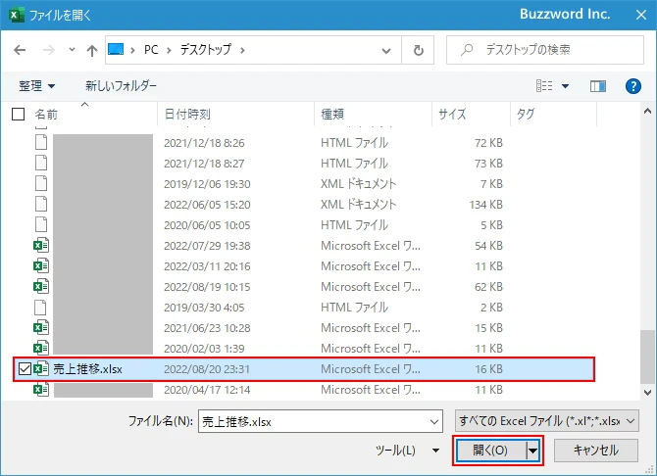This screenshot has width=657, height=476.
Task: Open the ツール(L) menu
Action: click(407, 451)
